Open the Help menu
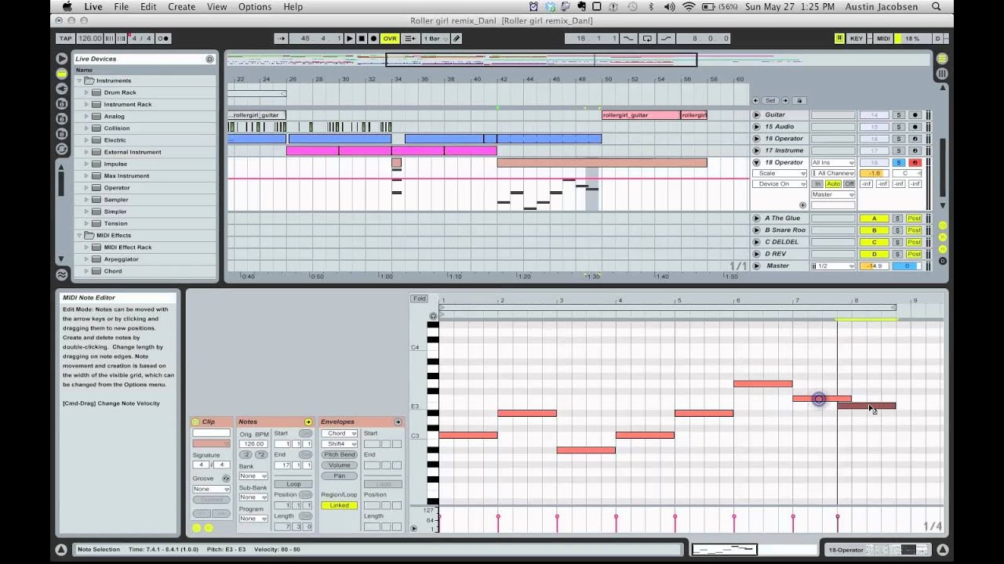 pyautogui.click(x=293, y=7)
